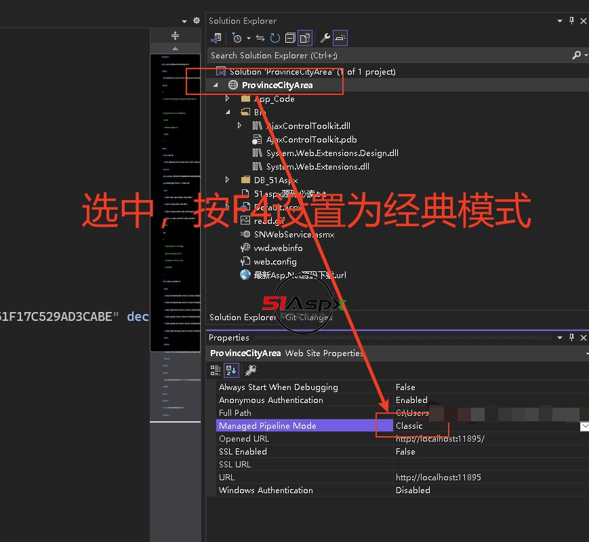Click the Search Solution Explorer field

coord(386,55)
